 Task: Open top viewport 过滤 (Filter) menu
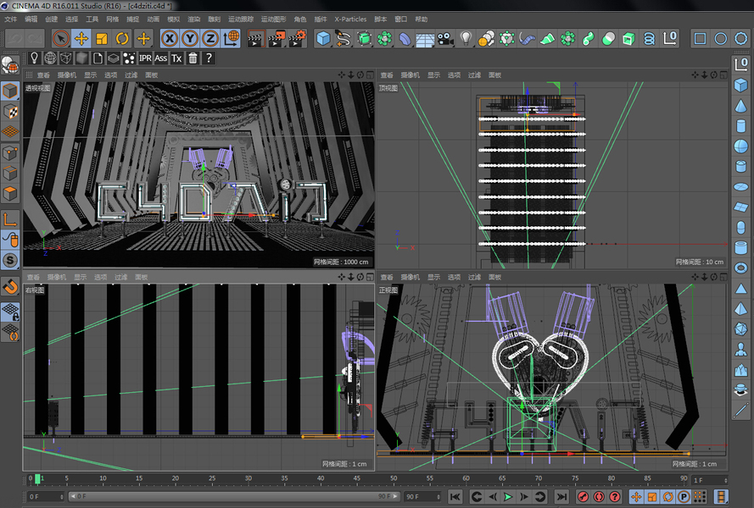pyautogui.click(x=475, y=75)
